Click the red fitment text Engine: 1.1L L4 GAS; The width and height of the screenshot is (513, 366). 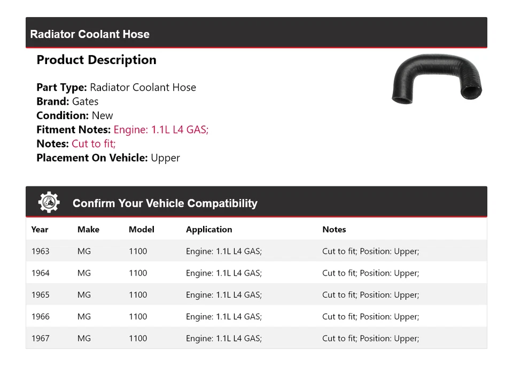(161, 130)
